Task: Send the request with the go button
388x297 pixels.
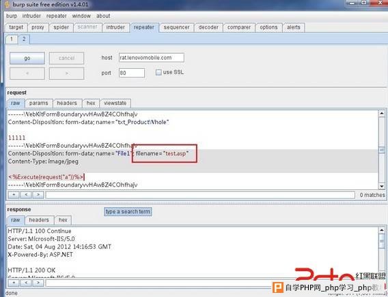Action: pos(27,58)
